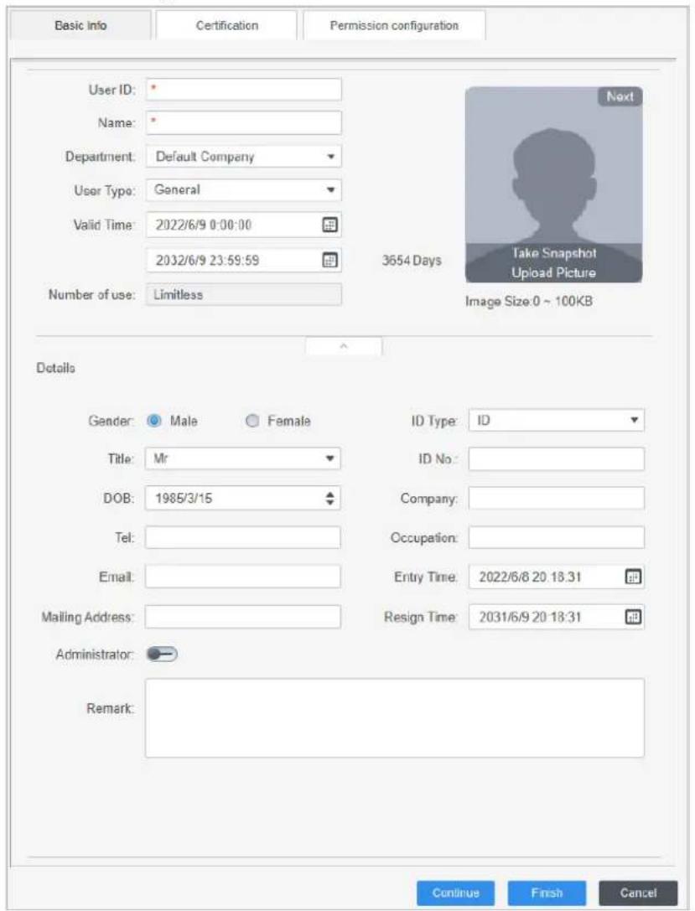Open calendar for Valid Time end date
Screen dimensions: 695x911
[329, 261]
